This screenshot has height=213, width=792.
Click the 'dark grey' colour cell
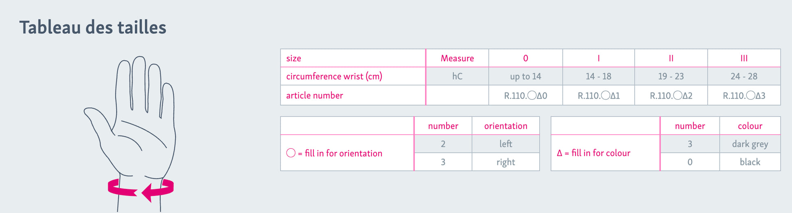tap(750, 144)
